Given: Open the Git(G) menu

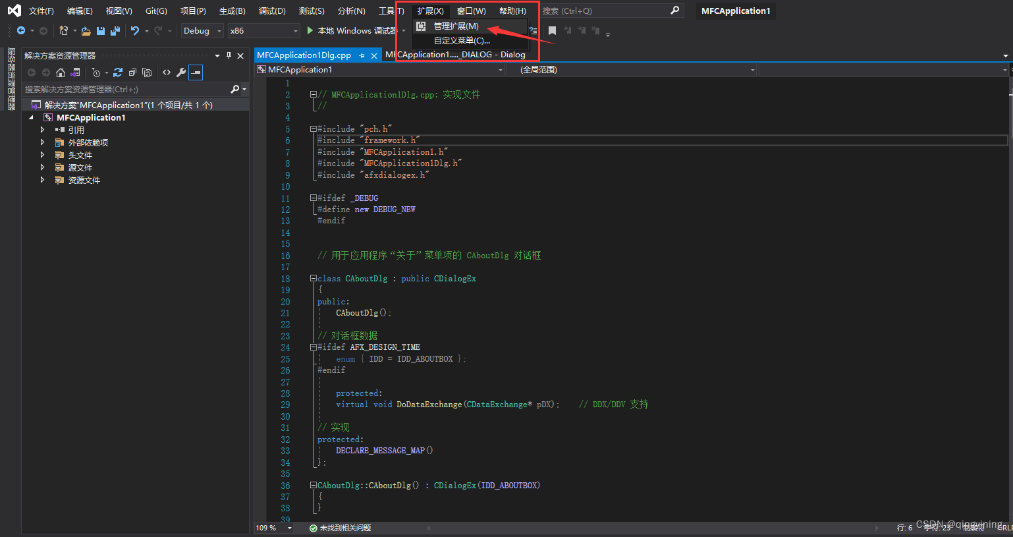Looking at the screenshot, I should click(156, 11).
